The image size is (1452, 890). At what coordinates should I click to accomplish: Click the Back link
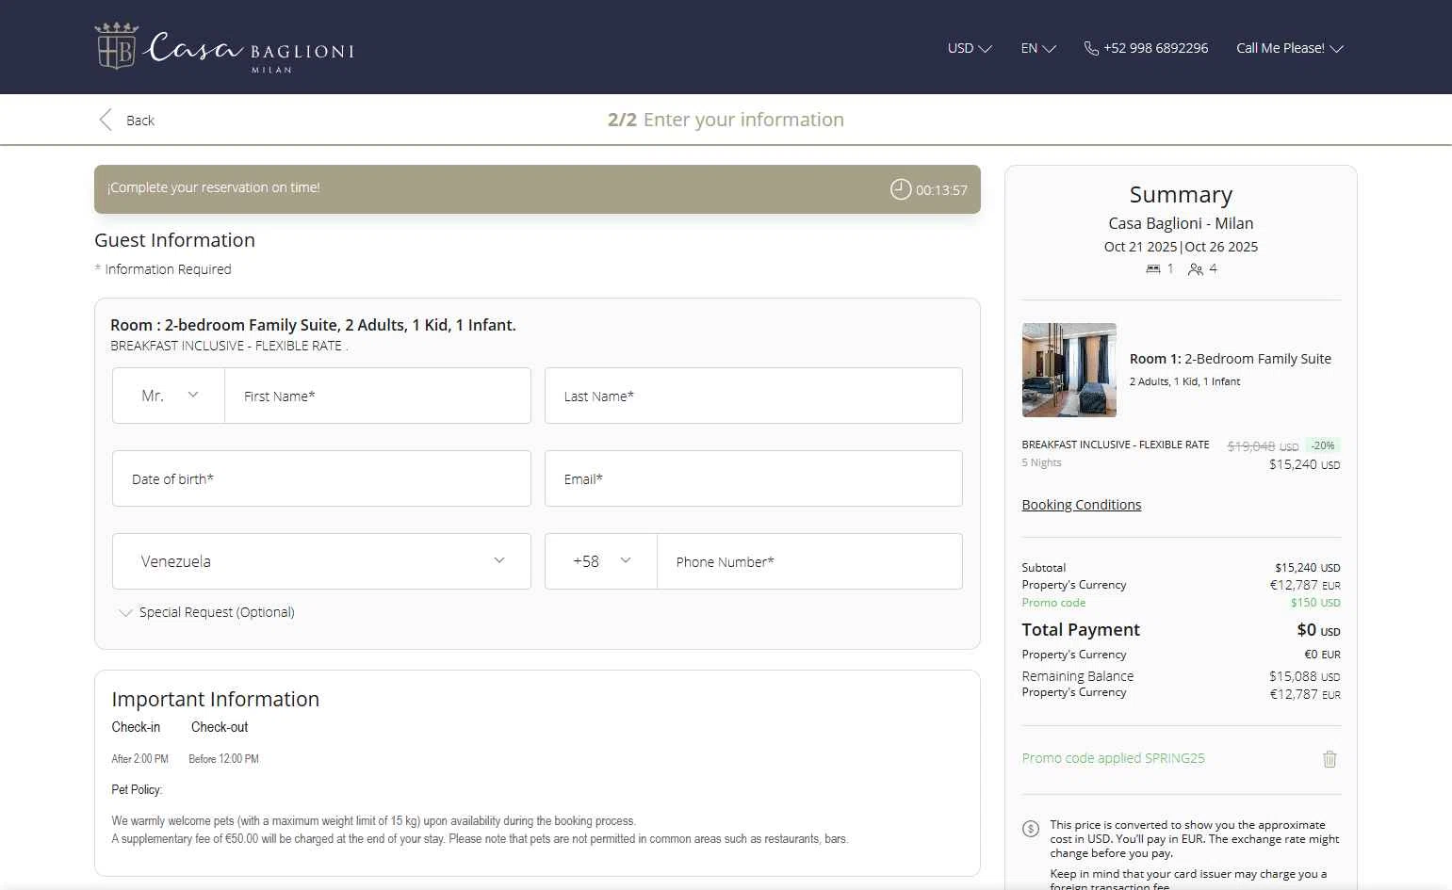coord(139,121)
